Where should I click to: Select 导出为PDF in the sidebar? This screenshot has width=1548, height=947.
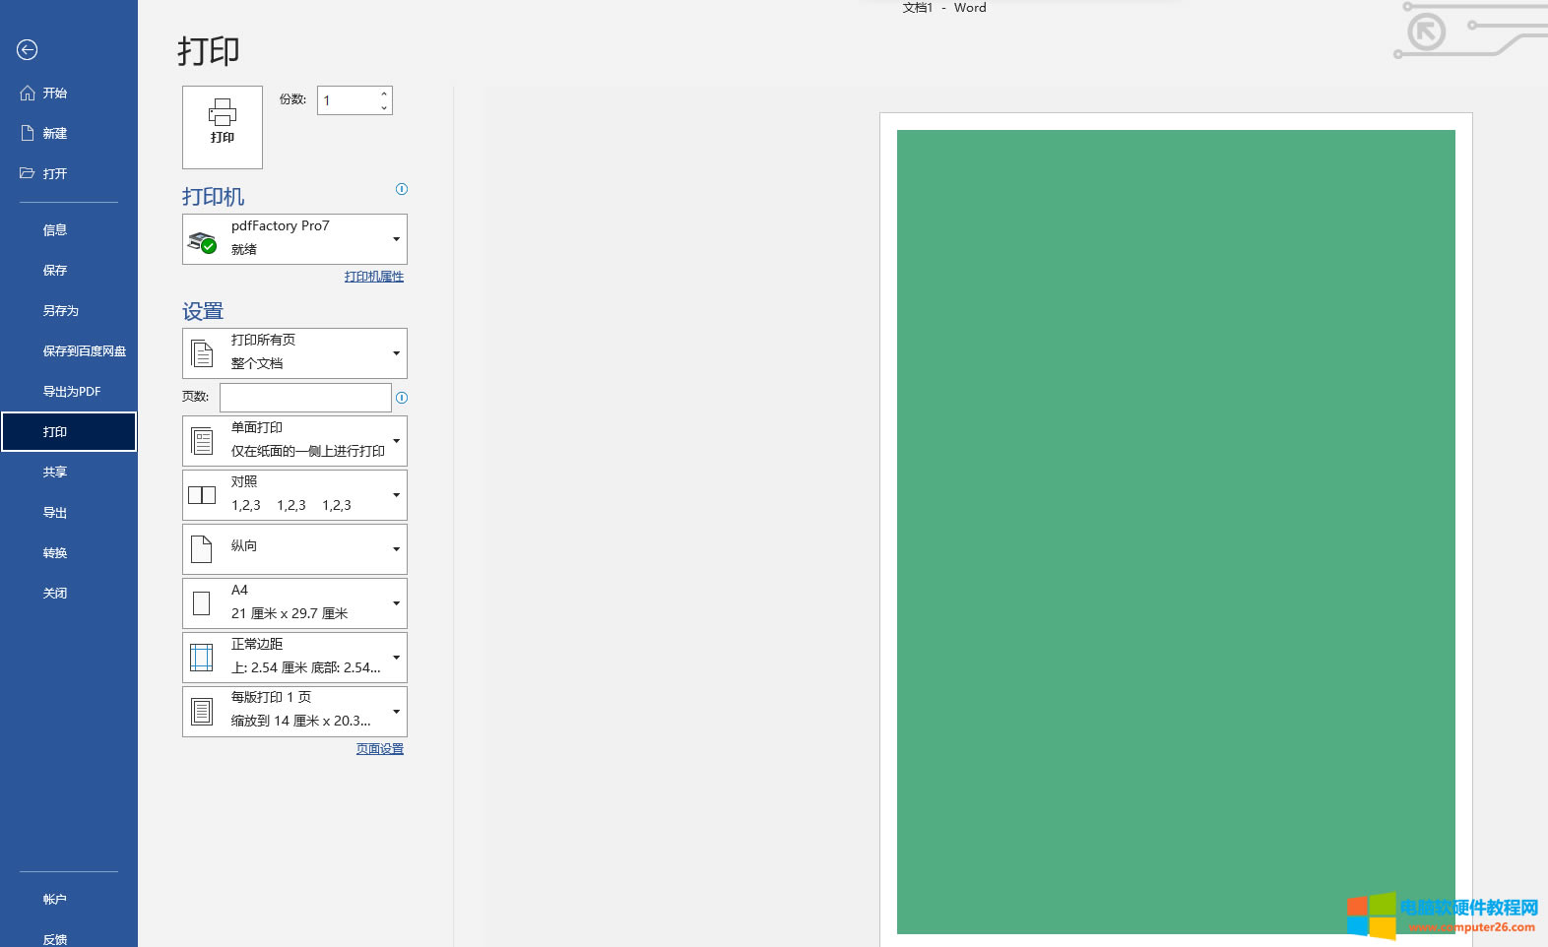coord(72,392)
